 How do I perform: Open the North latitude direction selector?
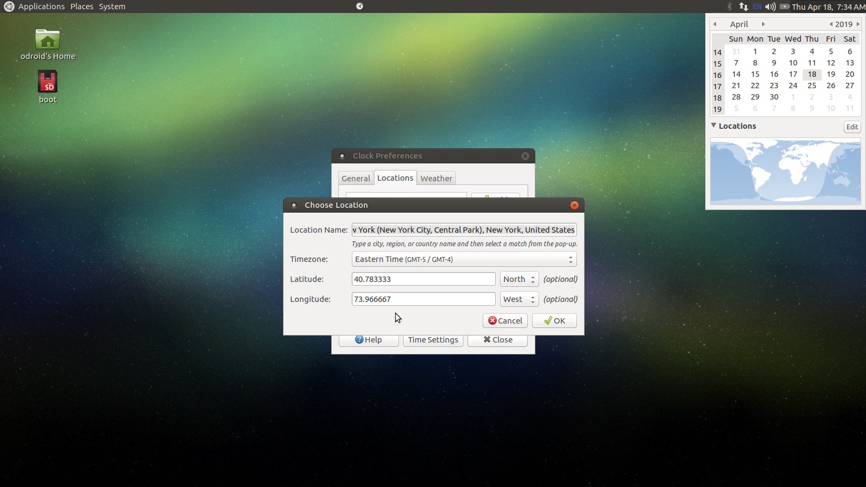(519, 279)
